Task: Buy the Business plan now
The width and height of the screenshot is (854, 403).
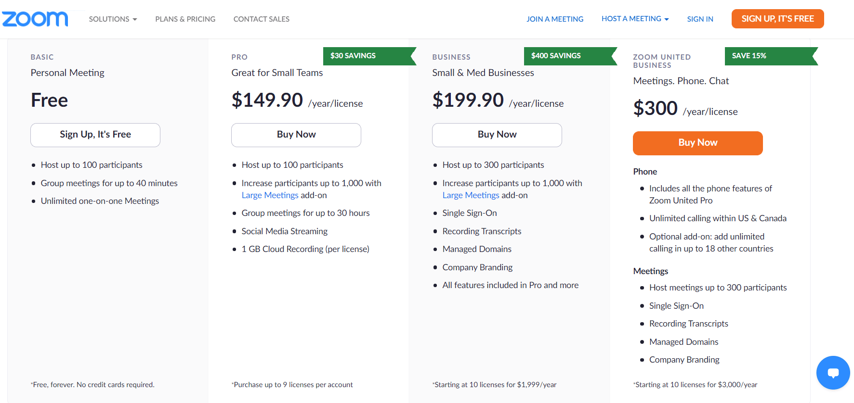Action: (x=497, y=135)
